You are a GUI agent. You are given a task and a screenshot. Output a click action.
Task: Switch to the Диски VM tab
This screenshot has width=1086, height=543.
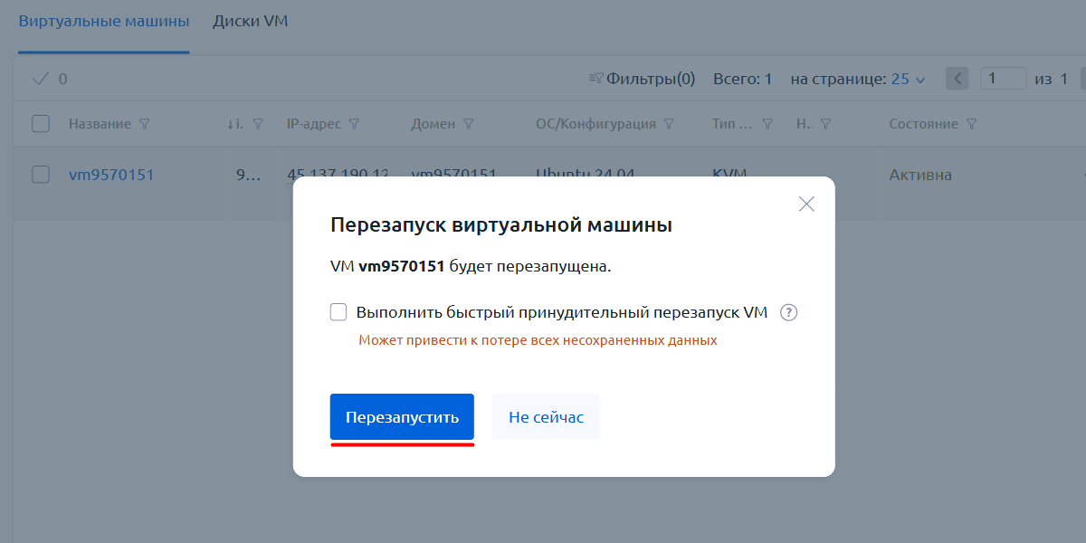[x=251, y=21]
